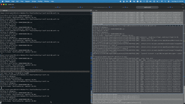This screenshot has height=104, width=185.
Task: Open the swift-run pane options icon
Action: pyautogui.click(x=91, y=10)
